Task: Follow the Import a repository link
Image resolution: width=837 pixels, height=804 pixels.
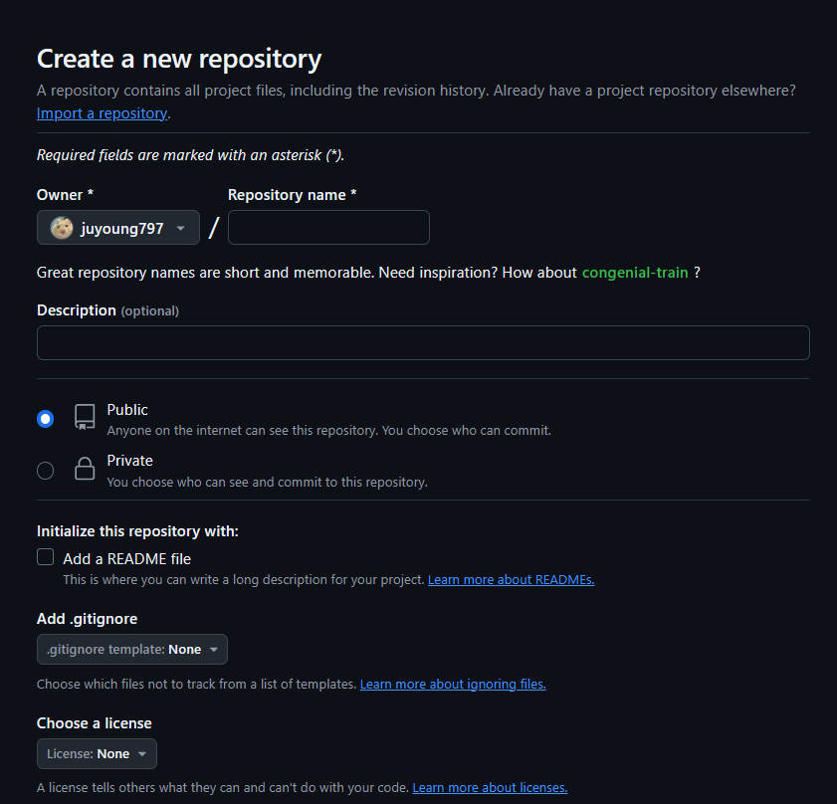Action: click(x=102, y=113)
